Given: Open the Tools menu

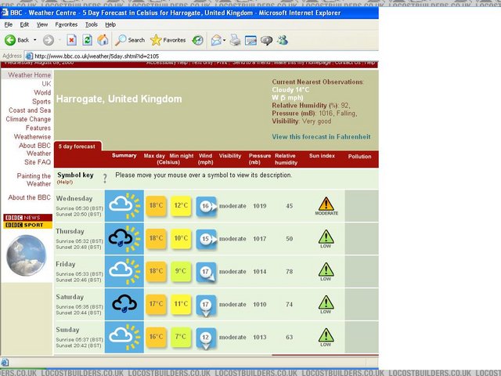Looking at the screenshot, I should tap(92, 24).
